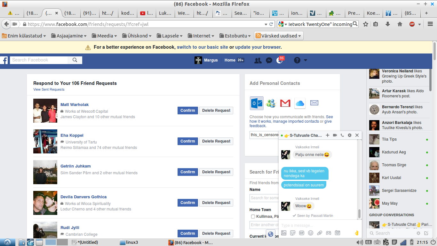Open Firefox downloads arrow icon

tap(387, 24)
